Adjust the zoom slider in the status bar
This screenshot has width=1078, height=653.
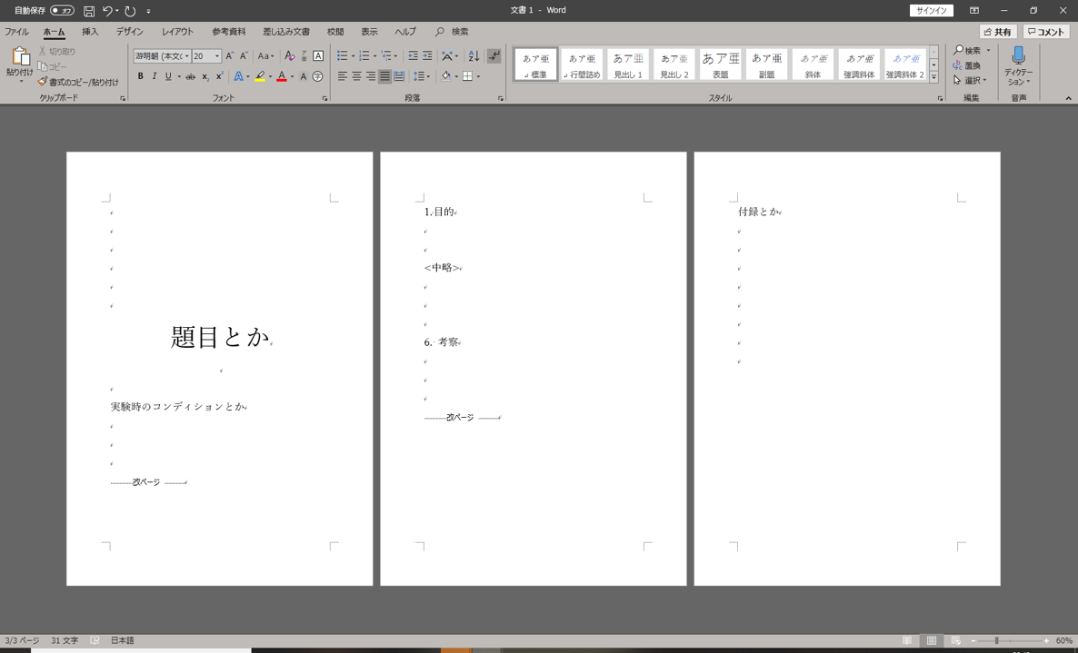[x=996, y=640]
